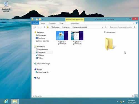Switch to the Compartir ribbon tab
139x104 pixels.
[52, 23]
